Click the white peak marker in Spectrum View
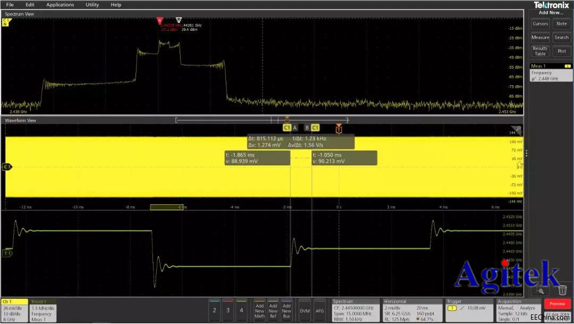 (x=179, y=20)
